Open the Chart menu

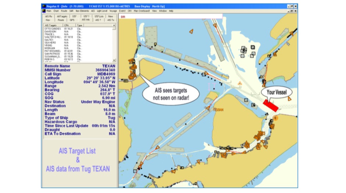(x=56, y=11)
